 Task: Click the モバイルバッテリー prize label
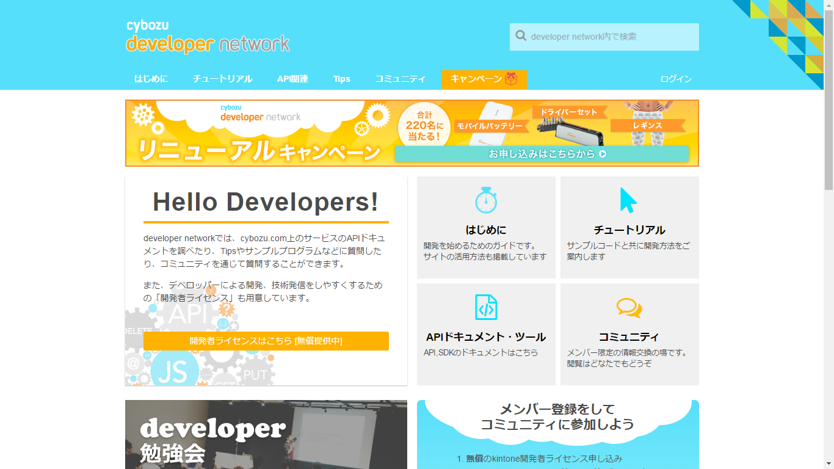490,126
